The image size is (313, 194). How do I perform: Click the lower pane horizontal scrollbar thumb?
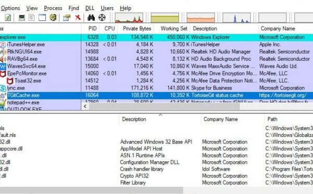click(91, 190)
